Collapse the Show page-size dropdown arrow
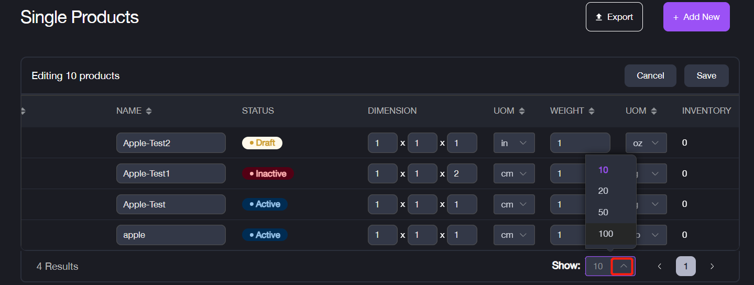754x285 pixels. click(623, 266)
